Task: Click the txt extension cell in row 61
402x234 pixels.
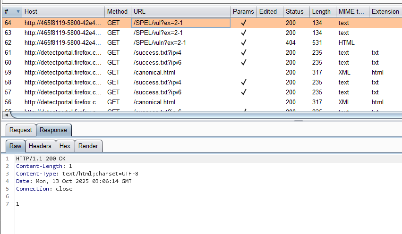Action: [375, 52]
